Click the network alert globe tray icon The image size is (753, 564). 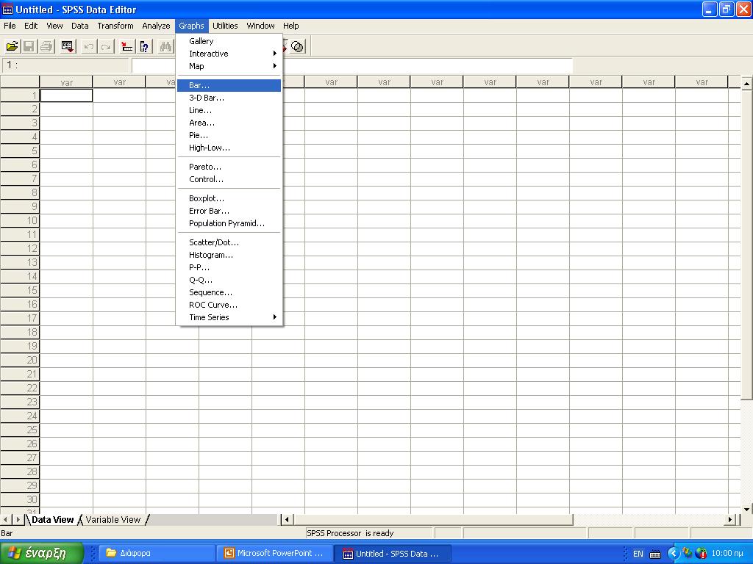tap(701, 554)
